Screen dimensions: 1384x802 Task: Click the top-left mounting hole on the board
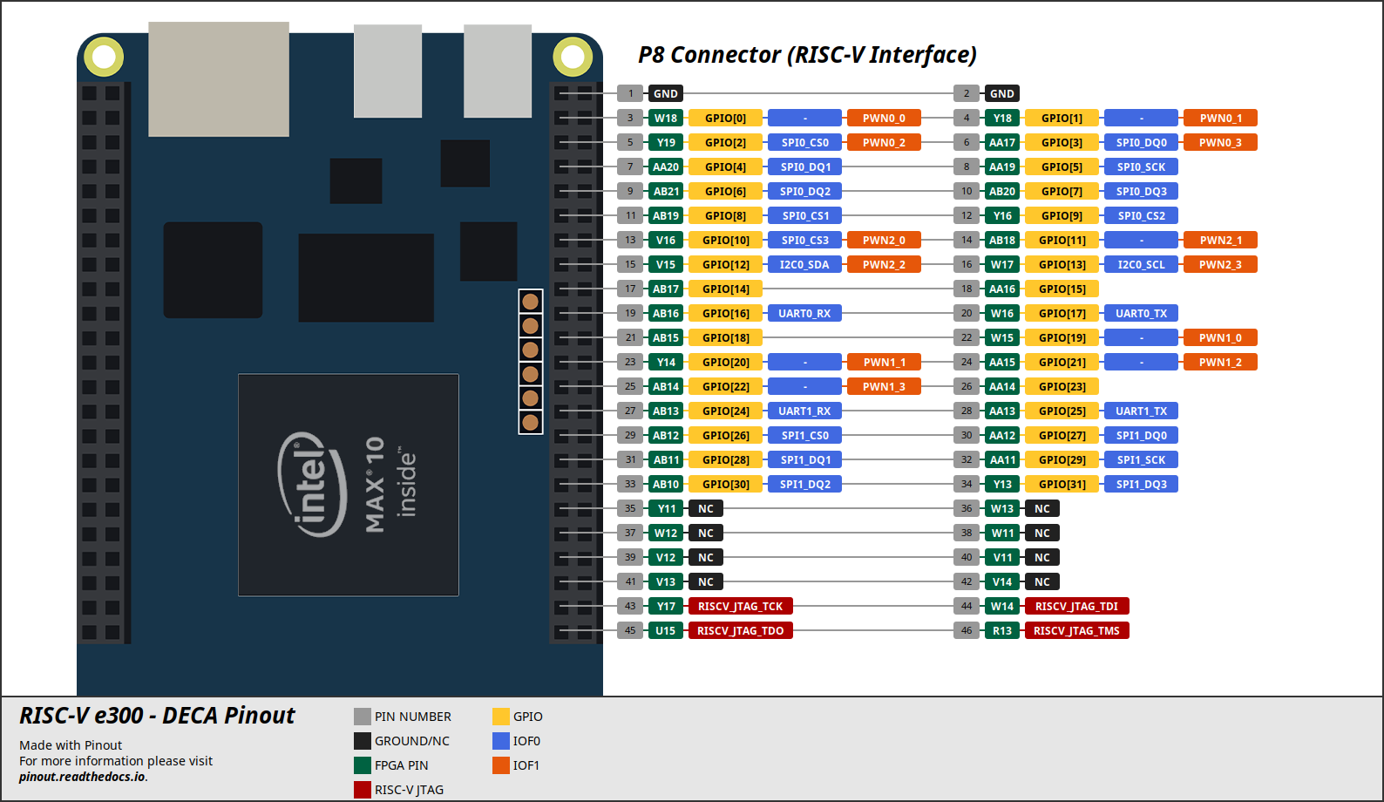click(104, 58)
